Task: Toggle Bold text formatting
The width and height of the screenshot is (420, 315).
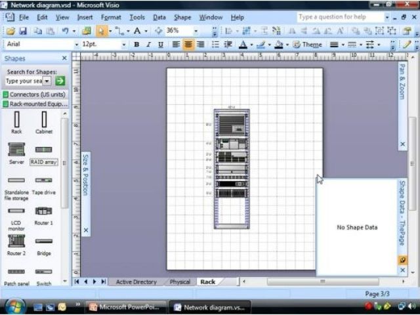Action: [136, 45]
